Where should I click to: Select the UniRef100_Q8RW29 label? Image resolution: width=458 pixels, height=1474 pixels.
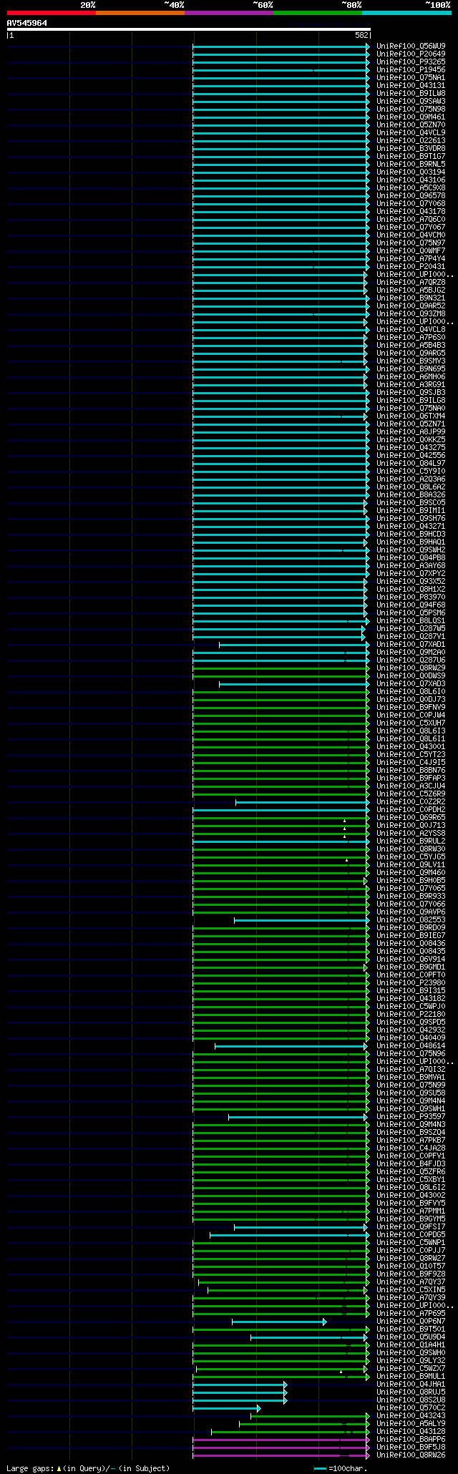tap(411, 668)
